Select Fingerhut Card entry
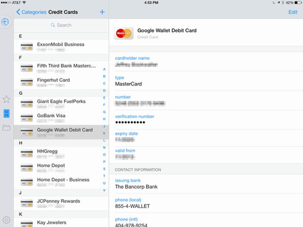This screenshot has width=303, height=227. coord(61,83)
